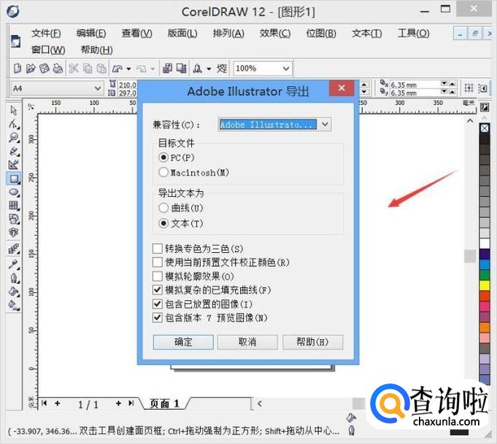The width and height of the screenshot is (497, 444).
Task: Click the Open file icon
Action: (31, 68)
